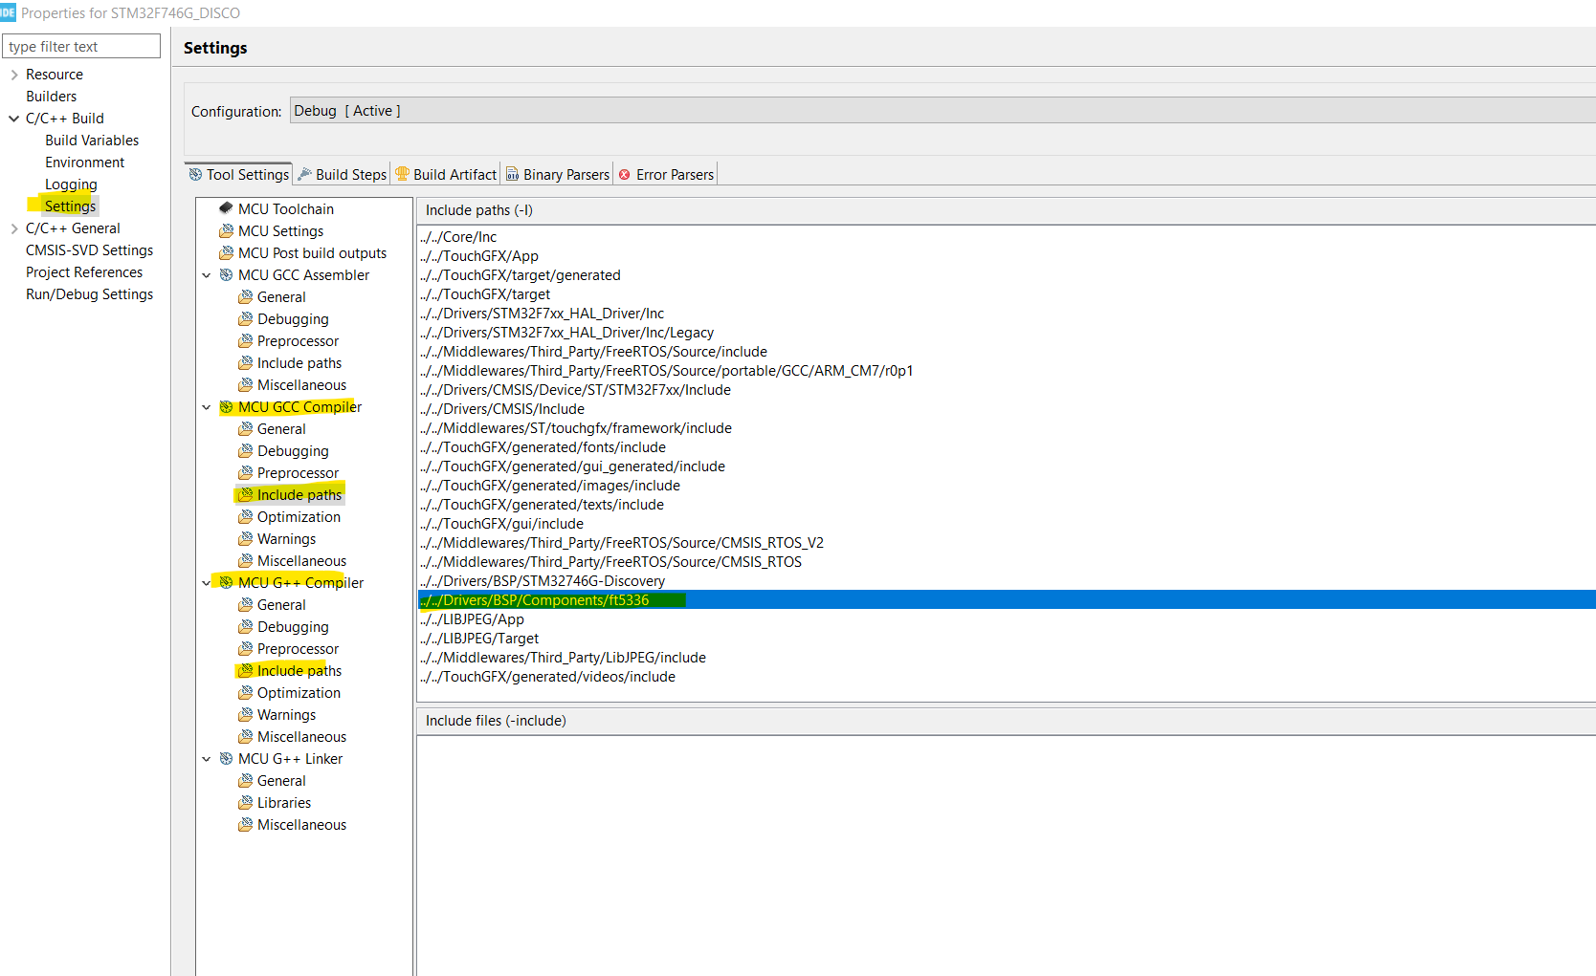The height and width of the screenshot is (976, 1596).
Task: Select MCU Settings in the tool tree
Action: pos(280,230)
